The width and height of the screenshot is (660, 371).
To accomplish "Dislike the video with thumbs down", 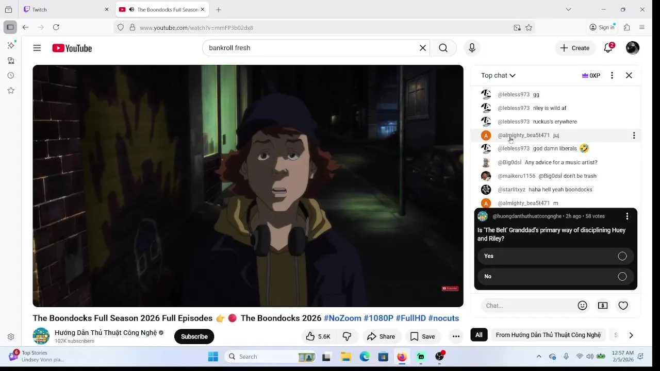I will (347, 336).
